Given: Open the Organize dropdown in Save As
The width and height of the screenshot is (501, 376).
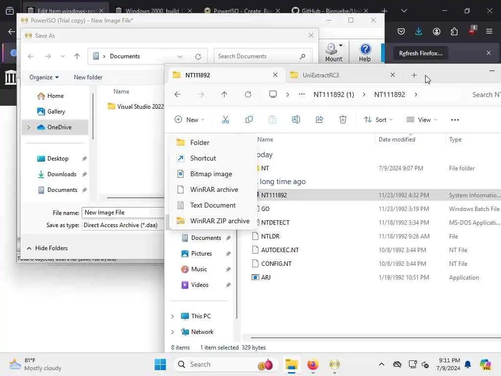Looking at the screenshot, I should 44,77.
